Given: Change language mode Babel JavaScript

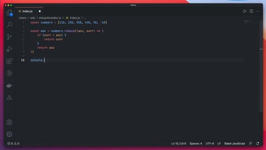Looking at the screenshot, I should pyautogui.click(x=234, y=143).
